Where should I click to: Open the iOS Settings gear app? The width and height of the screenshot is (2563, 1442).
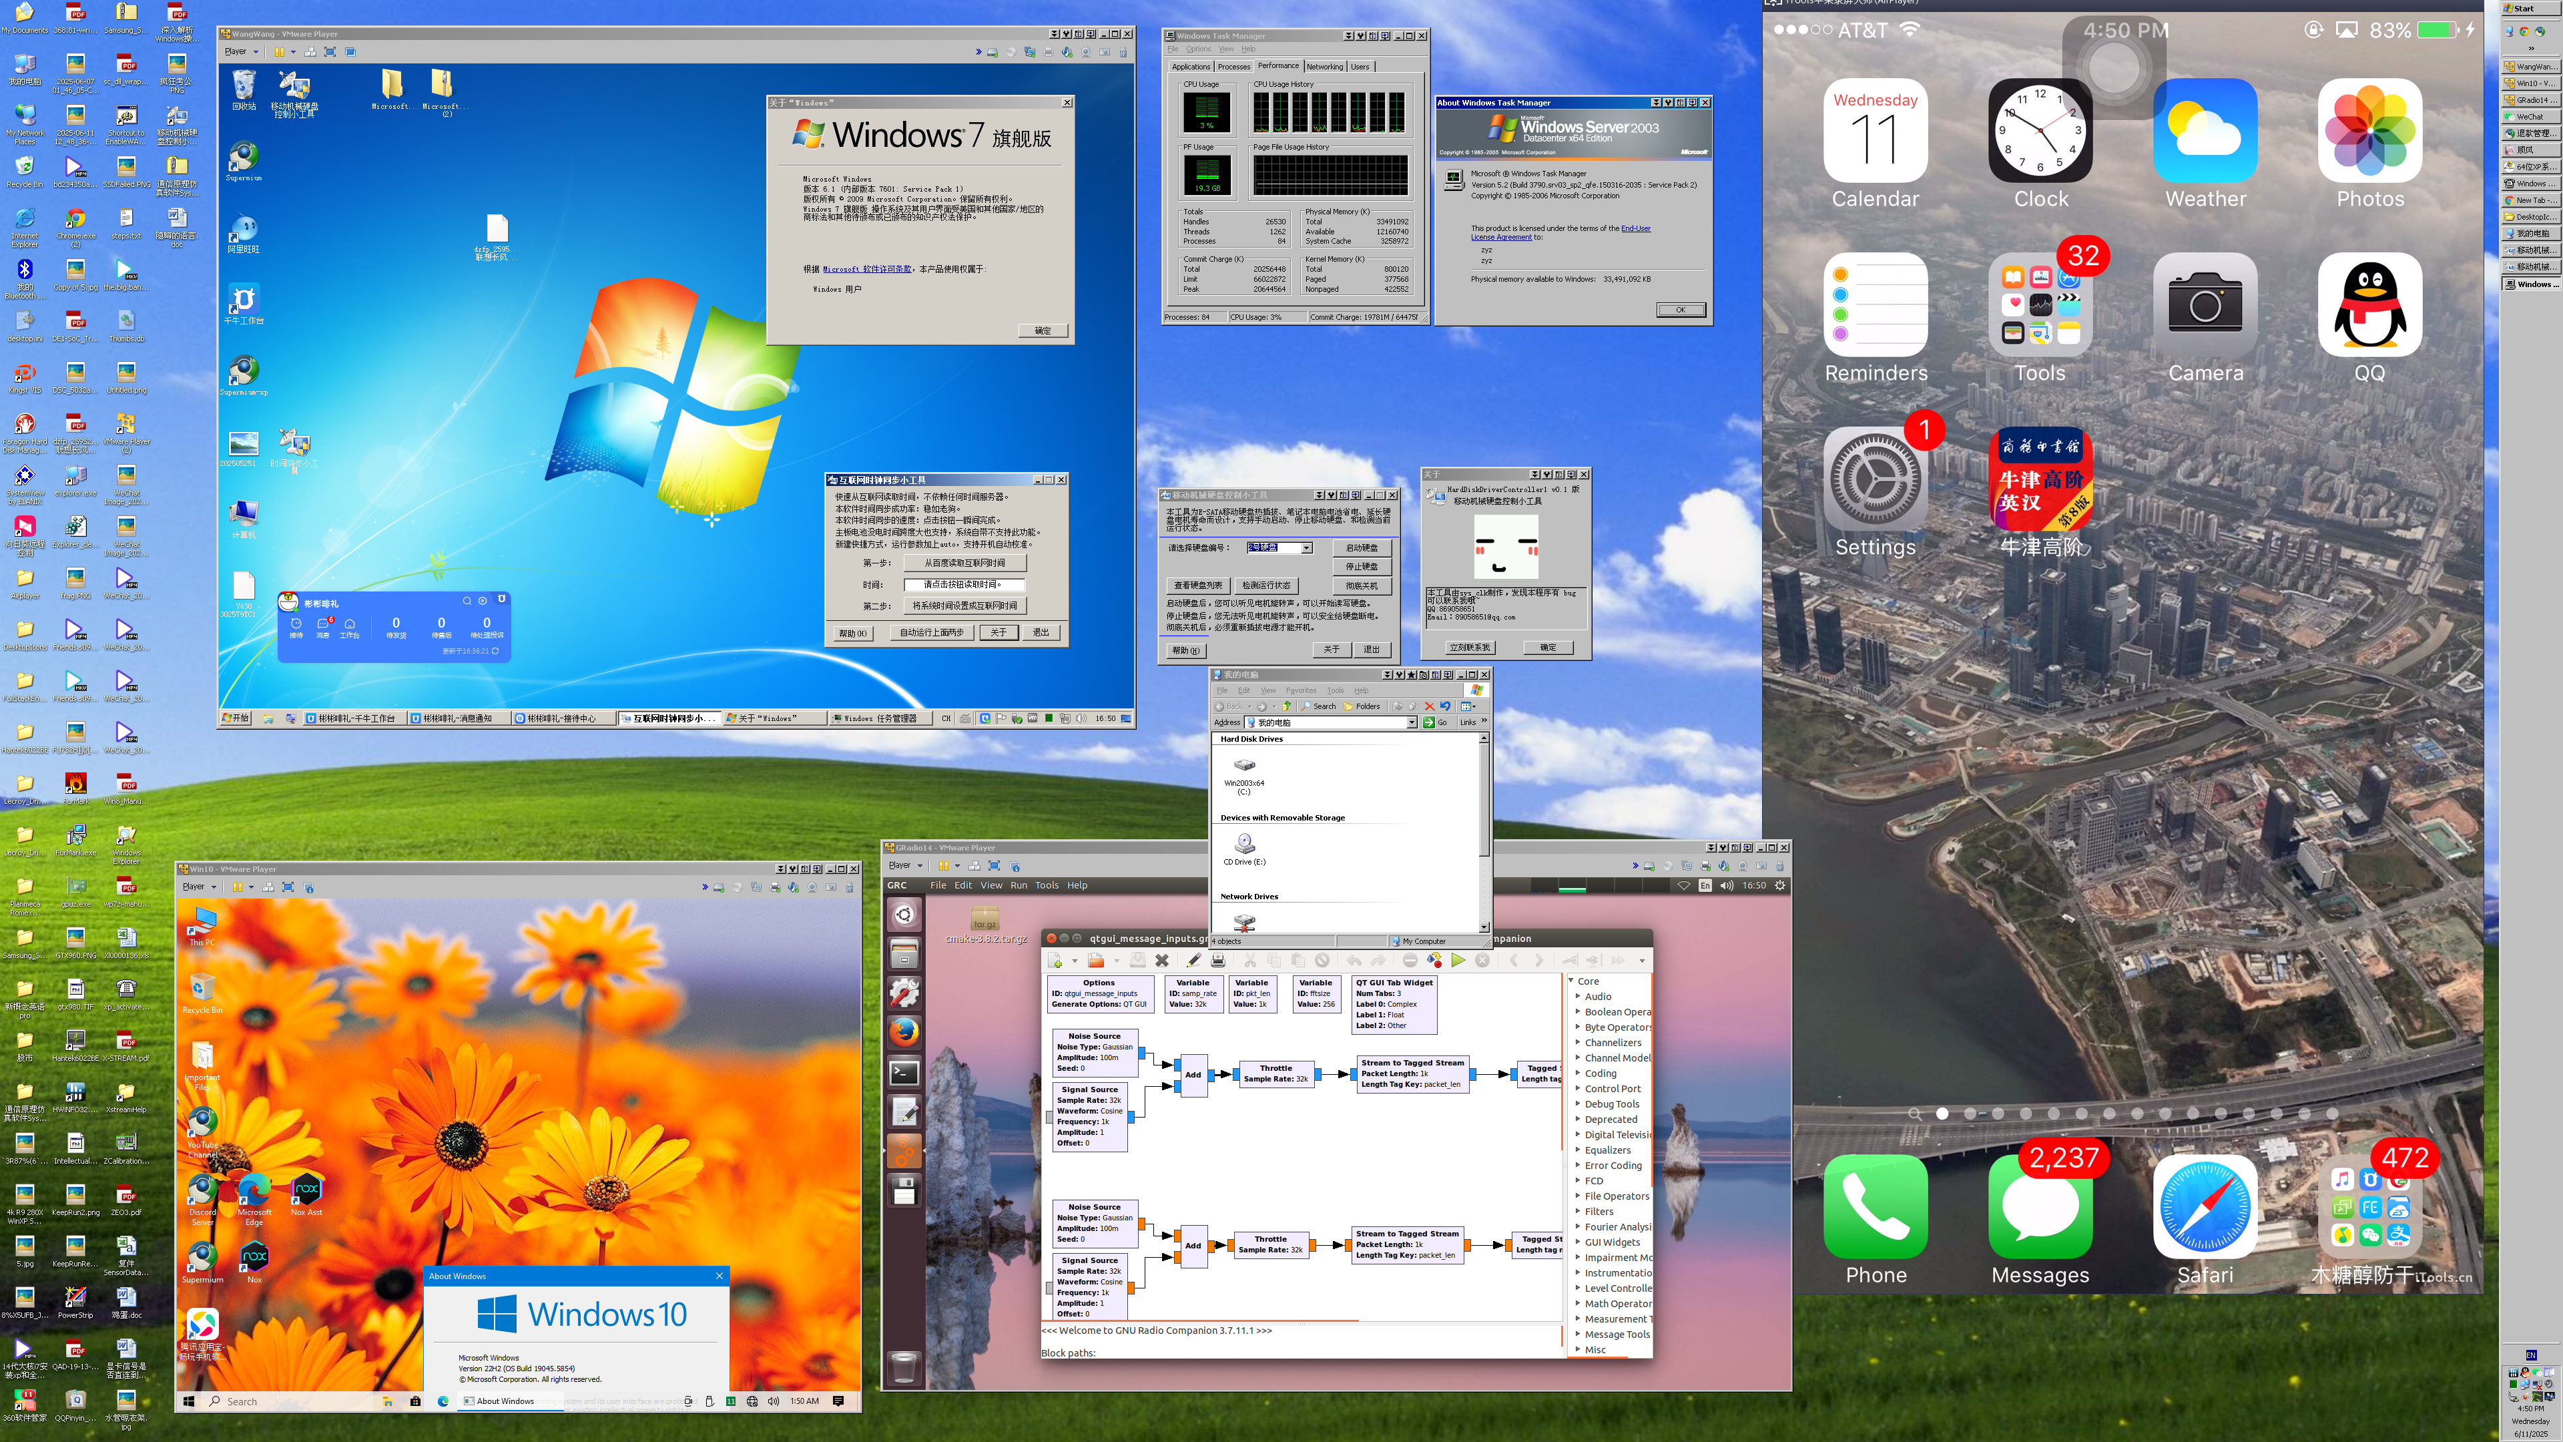(1874, 480)
